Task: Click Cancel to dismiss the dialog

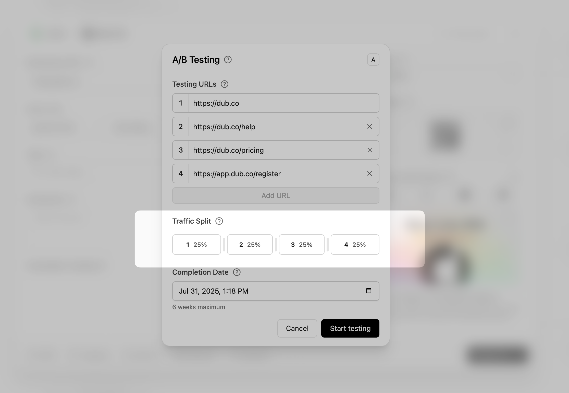Action: click(297, 329)
